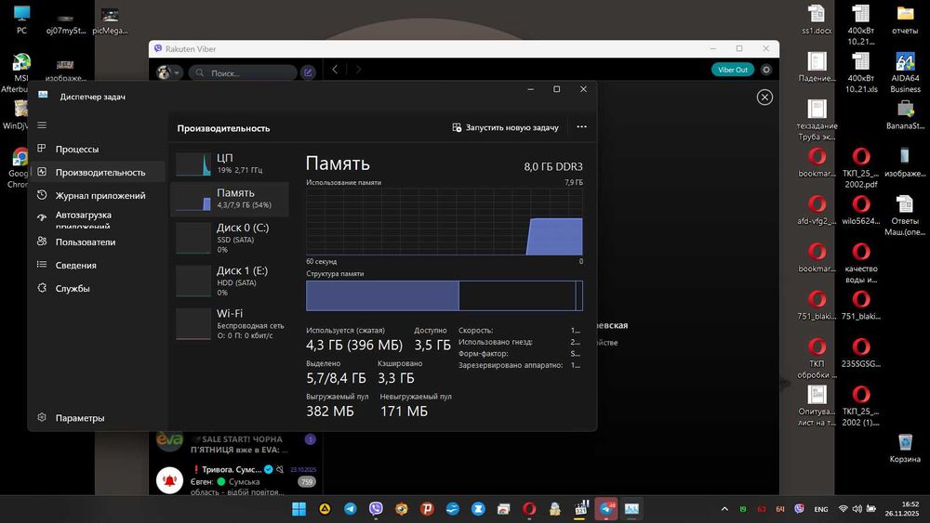Open the Task Manager taskbar icon
The width and height of the screenshot is (930, 523).
631,509
